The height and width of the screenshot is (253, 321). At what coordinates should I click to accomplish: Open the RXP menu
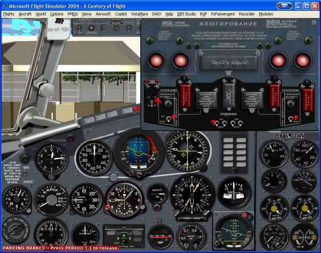point(203,14)
